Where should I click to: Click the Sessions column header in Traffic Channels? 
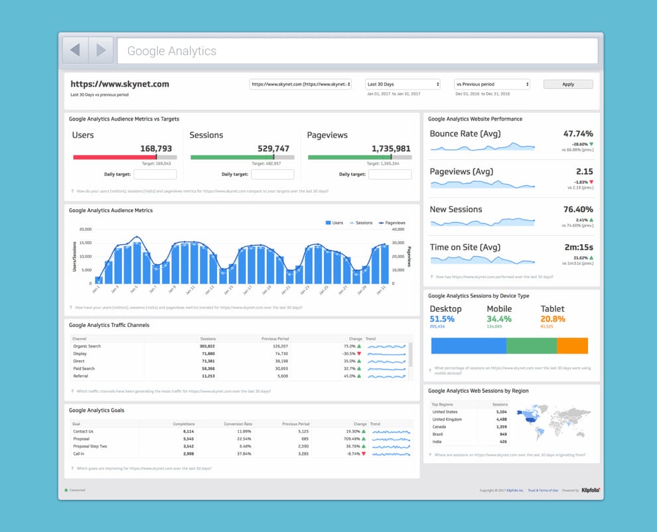208,338
